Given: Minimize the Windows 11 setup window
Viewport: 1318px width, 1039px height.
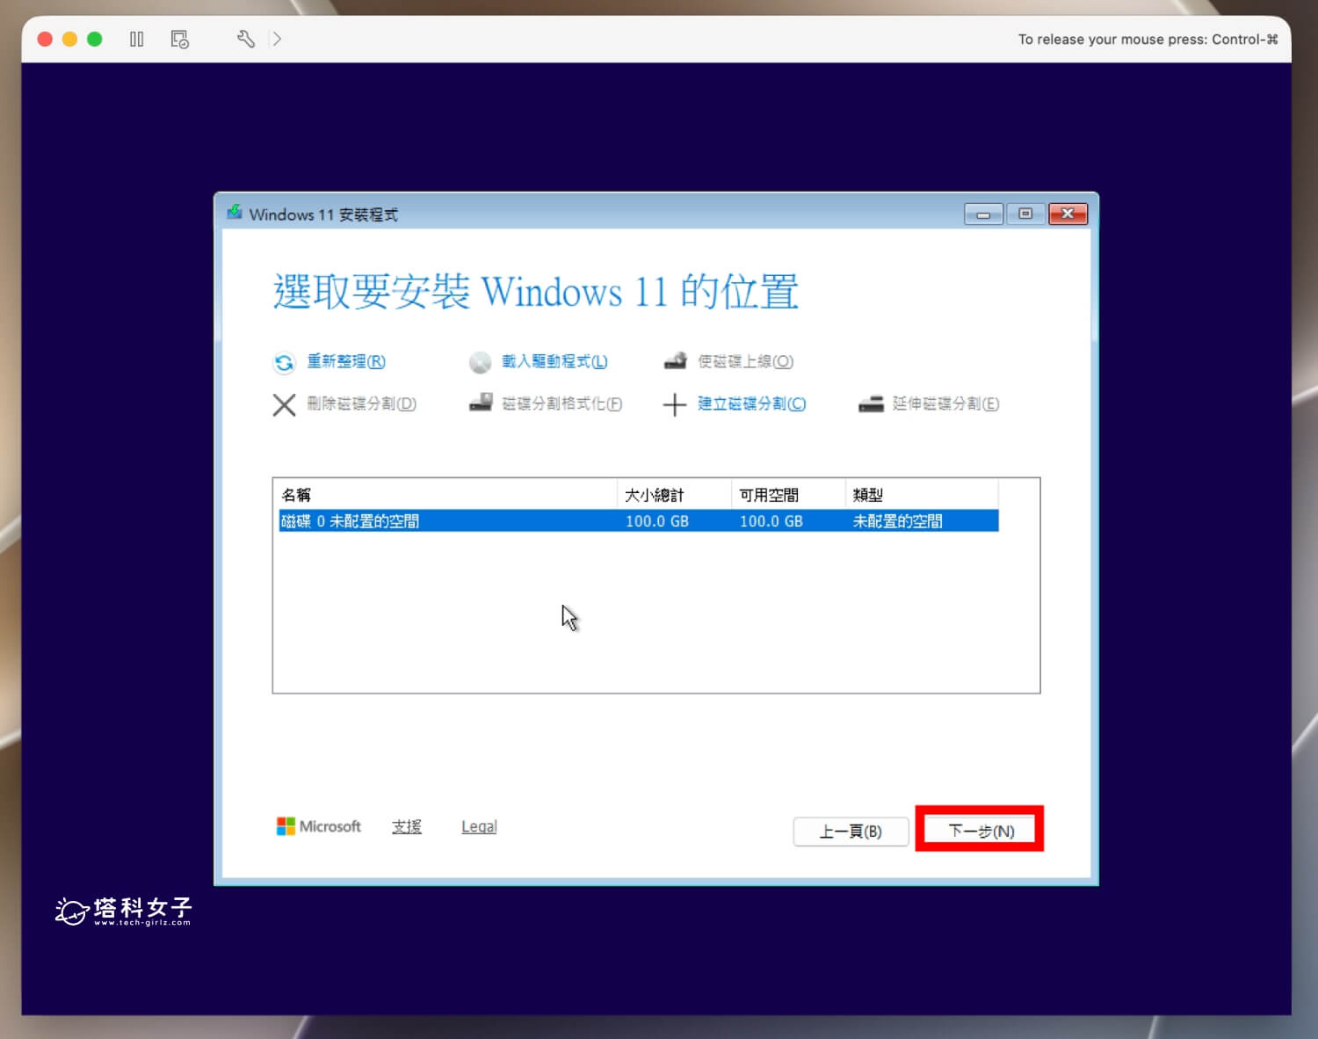Looking at the screenshot, I should (983, 214).
